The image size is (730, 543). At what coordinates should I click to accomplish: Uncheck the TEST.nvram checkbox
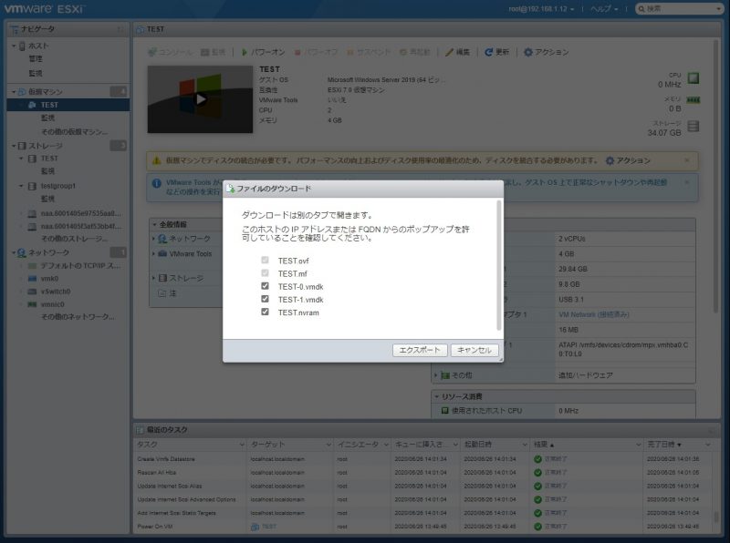coord(265,312)
